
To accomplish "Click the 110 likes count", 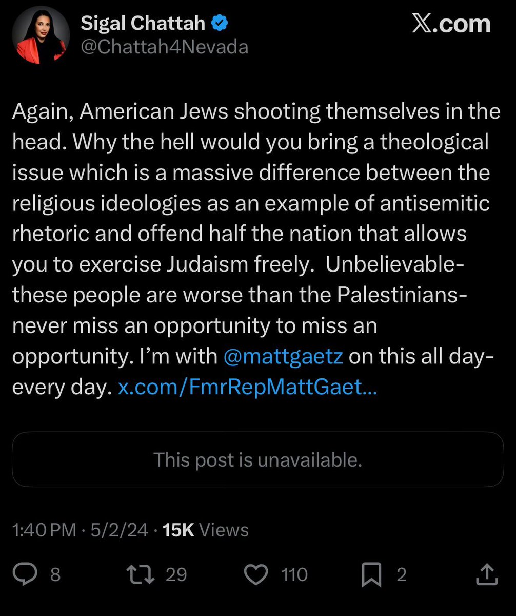I will (x=294, y=574).
